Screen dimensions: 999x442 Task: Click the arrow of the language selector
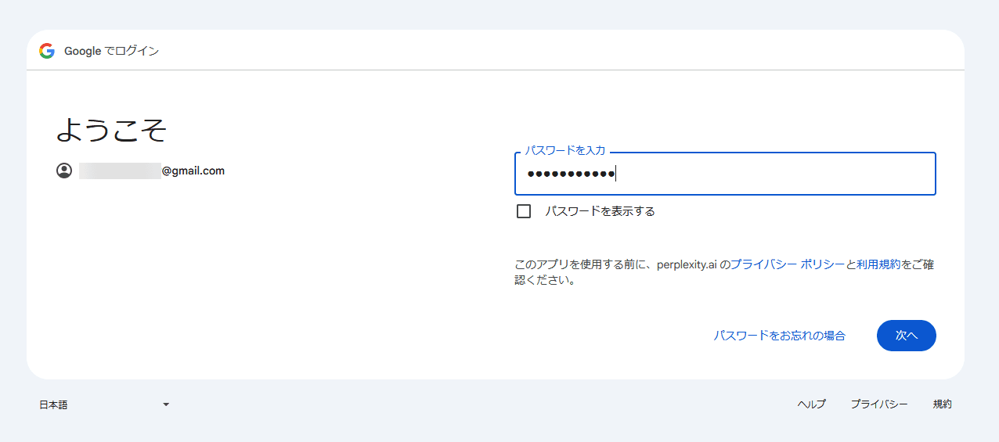tap(166, 404)
